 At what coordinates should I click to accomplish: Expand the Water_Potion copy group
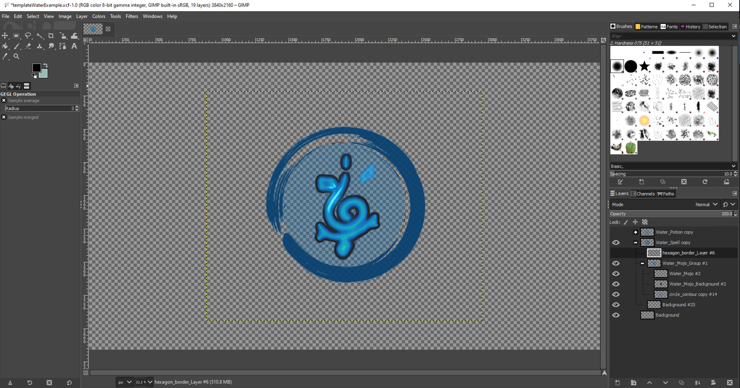[636, 232]
